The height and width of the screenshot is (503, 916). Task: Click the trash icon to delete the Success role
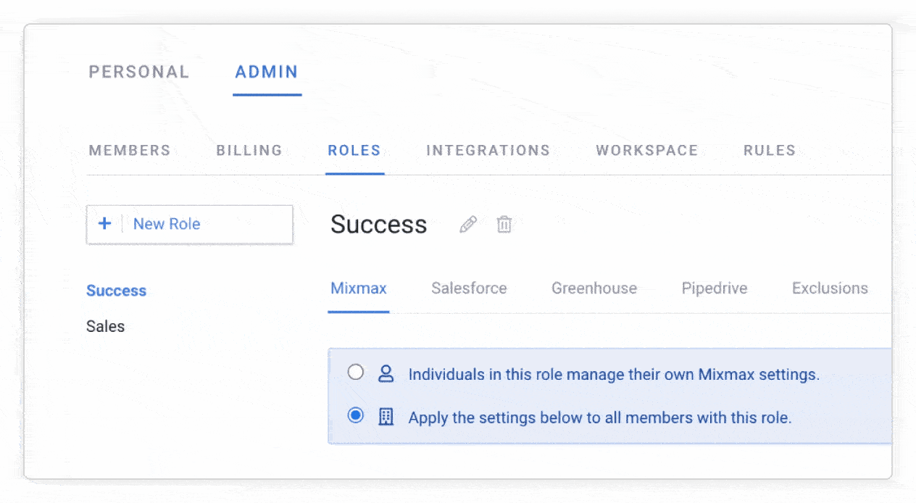coord(504,224)
